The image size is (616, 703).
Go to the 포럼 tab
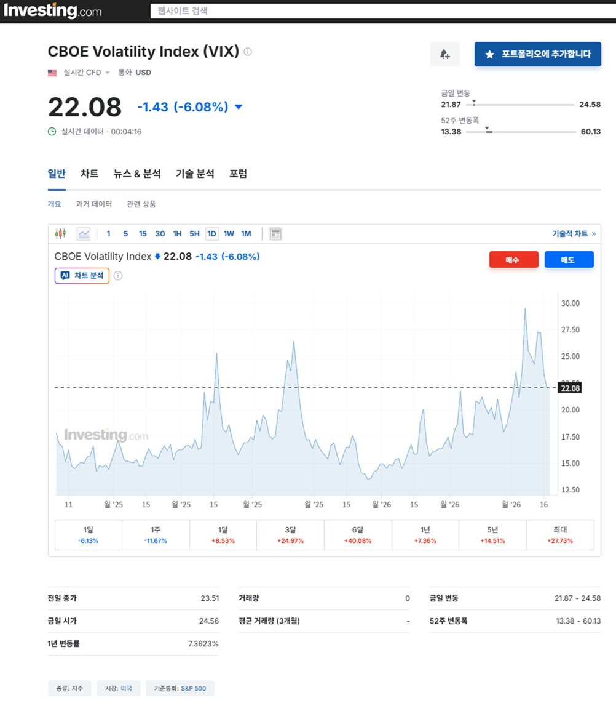click(238, 174)
